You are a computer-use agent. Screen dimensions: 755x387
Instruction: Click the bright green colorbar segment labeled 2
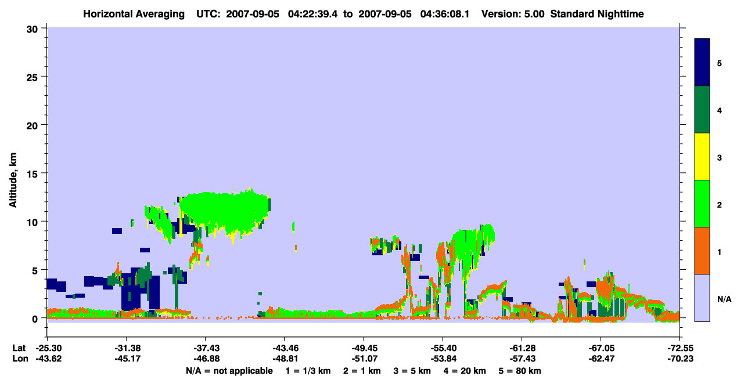(x=702, y=204)
